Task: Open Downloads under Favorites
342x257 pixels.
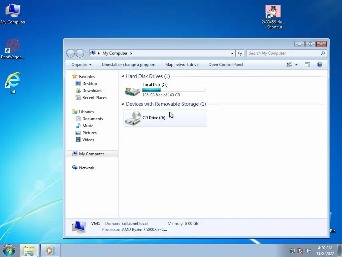Action: coord(89,91)
